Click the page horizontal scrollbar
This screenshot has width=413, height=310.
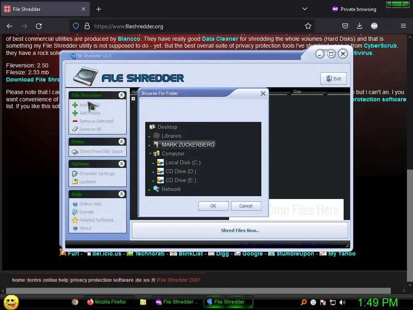coord(198,291)
